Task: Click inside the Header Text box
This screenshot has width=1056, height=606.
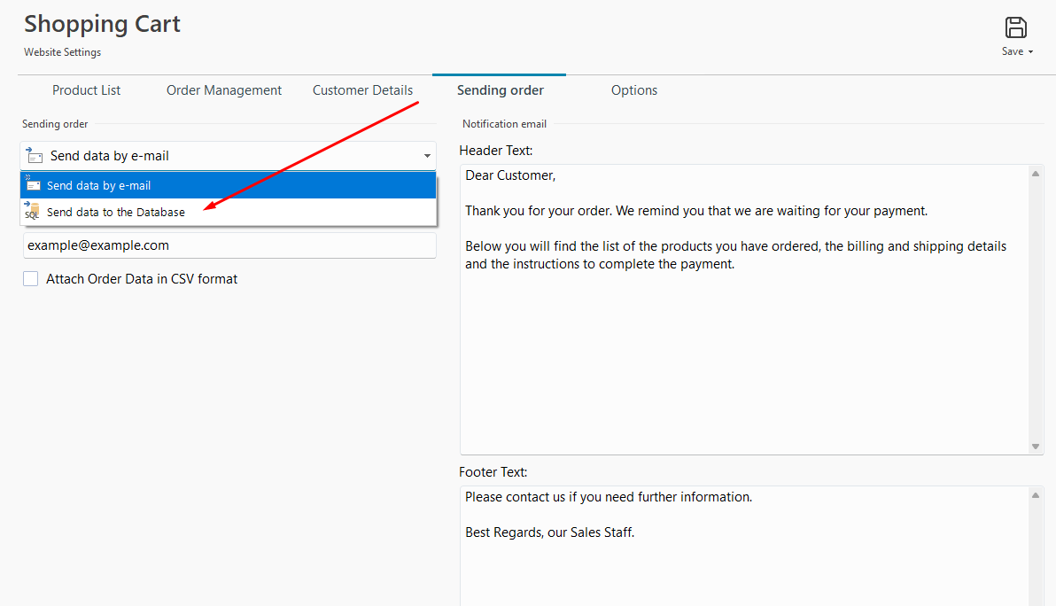Action: tap(744, 354)
